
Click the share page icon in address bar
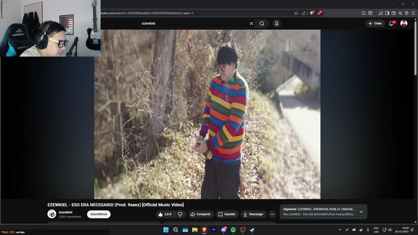click(304, 13)
